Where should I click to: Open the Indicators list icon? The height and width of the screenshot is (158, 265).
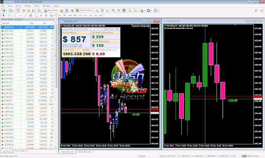[x=142, y=10]
